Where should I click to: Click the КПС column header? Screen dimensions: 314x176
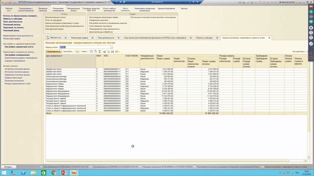pos(114,61)
